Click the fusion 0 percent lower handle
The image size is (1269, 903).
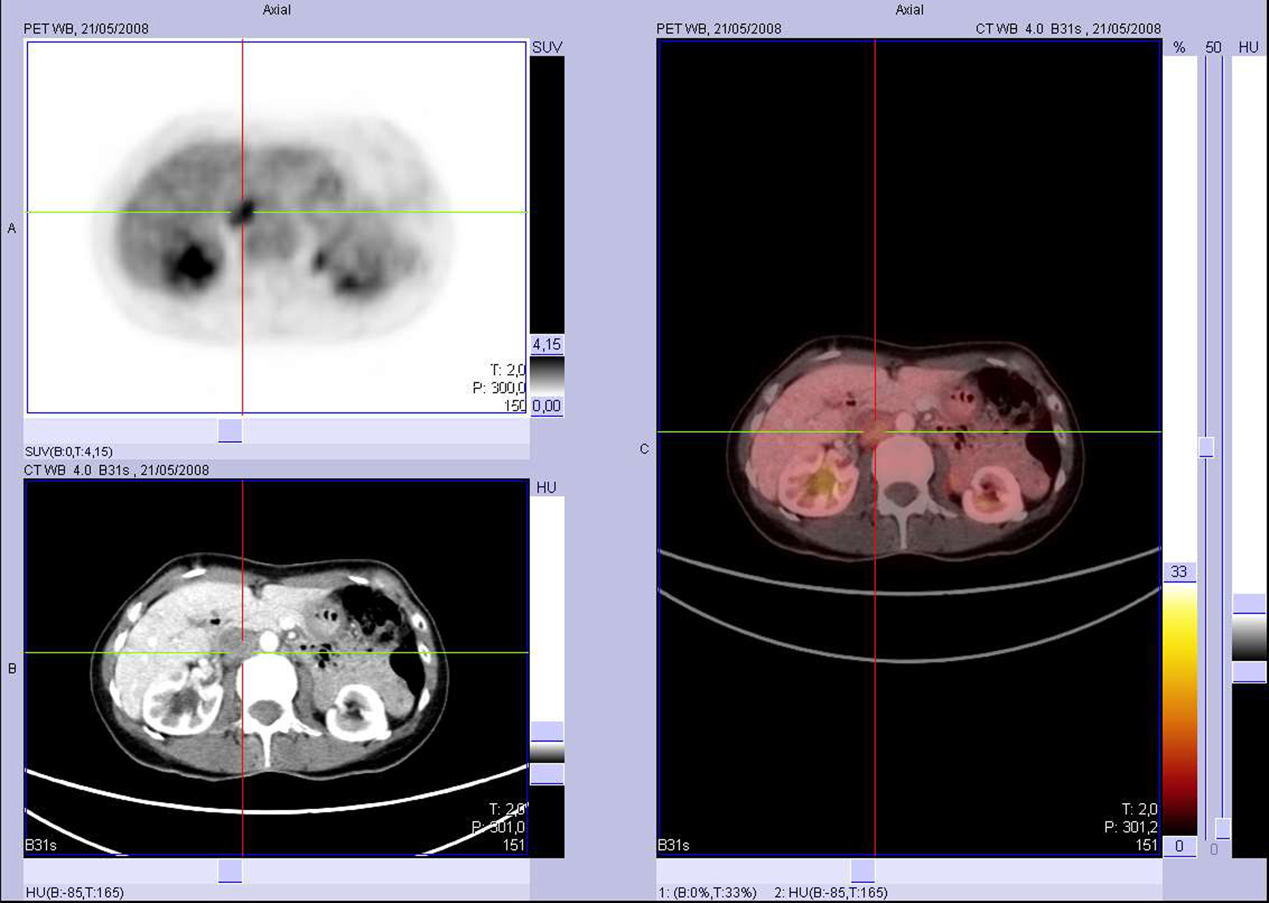point(1179,846)
